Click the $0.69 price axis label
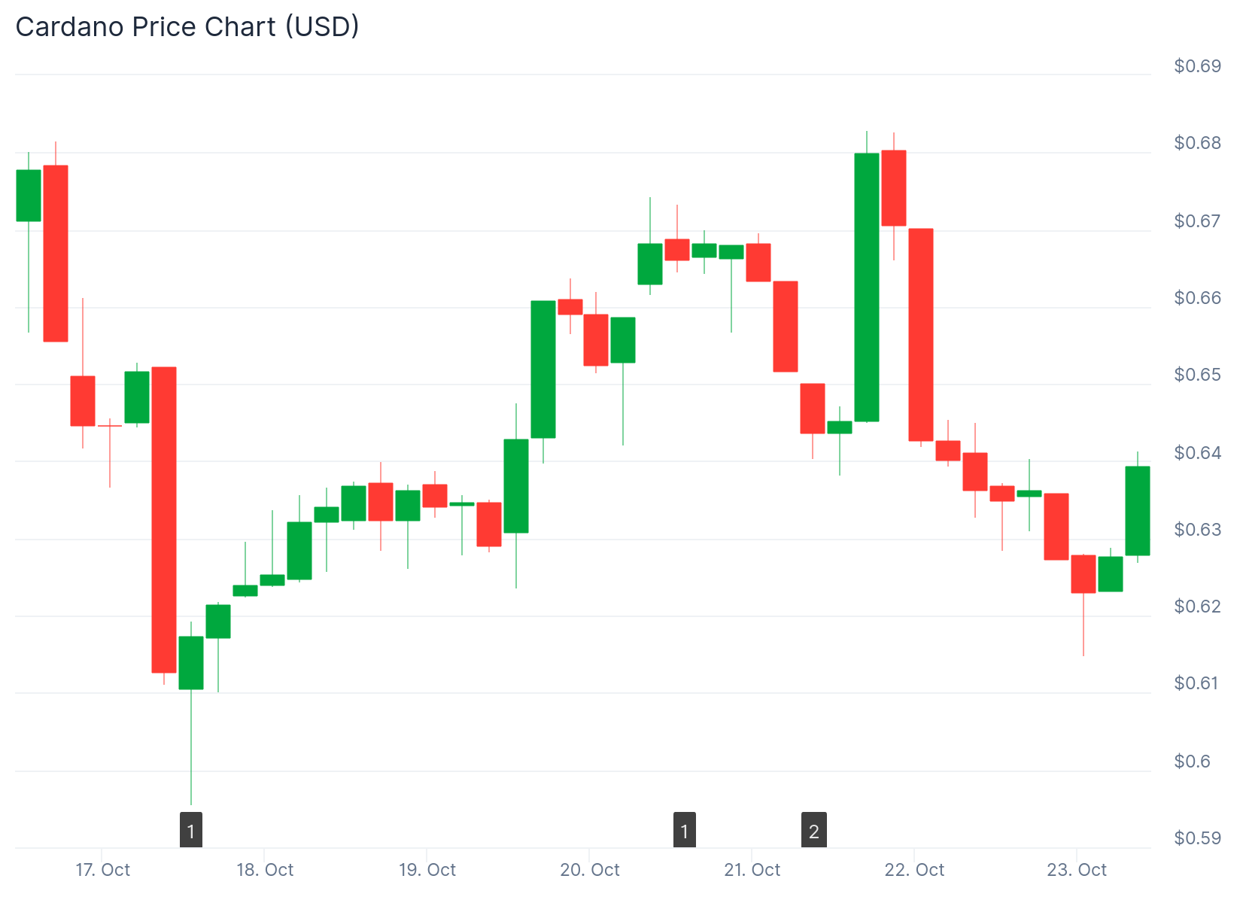This screenshot has width=1237, height=903. 1197,66
